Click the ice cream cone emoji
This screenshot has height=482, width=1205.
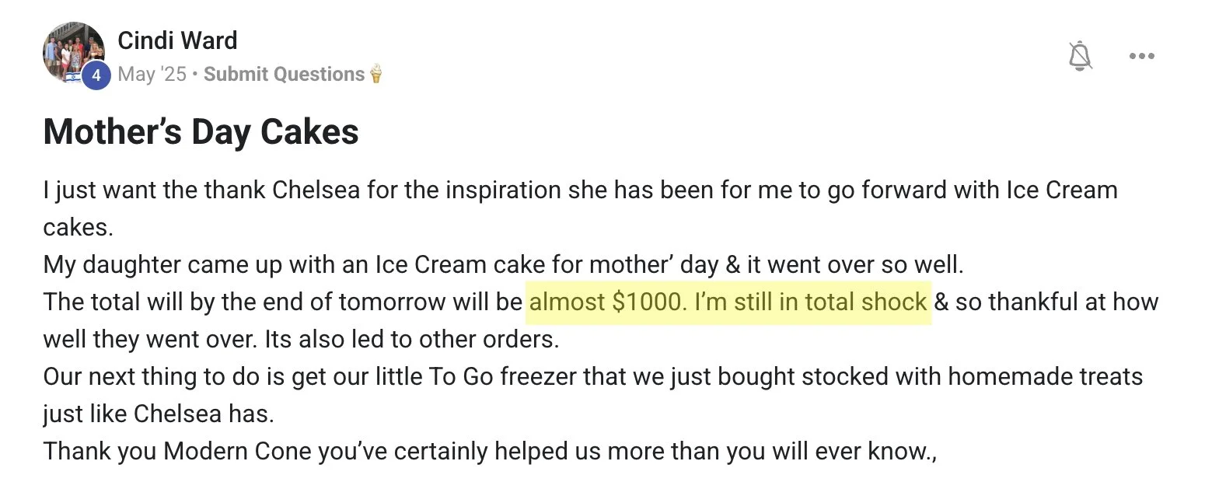click(376, 74)
